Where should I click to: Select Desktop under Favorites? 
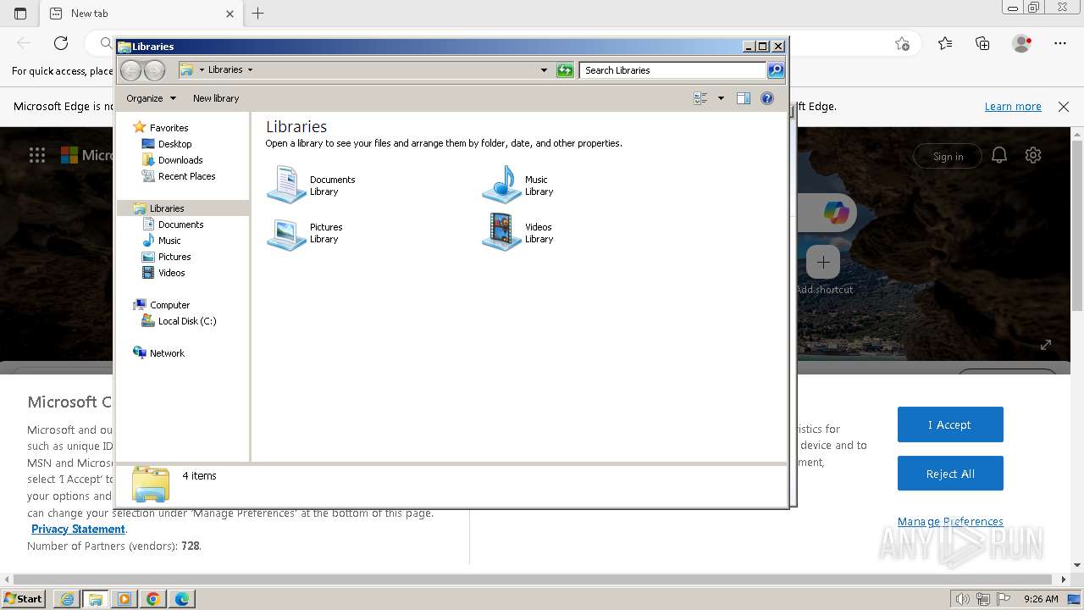tap(174, 144)
